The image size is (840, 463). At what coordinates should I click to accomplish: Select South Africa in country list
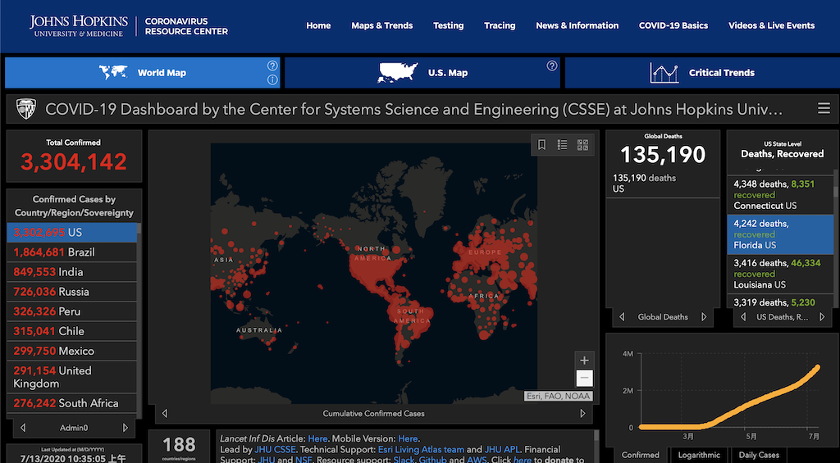[72, 403]
